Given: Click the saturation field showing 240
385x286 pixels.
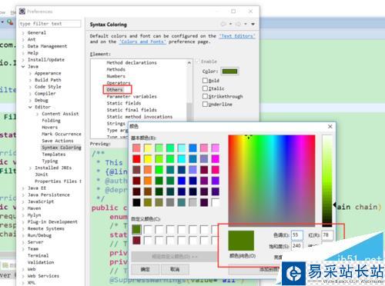Looking at the screenshot, I should [x=296, y=245].
